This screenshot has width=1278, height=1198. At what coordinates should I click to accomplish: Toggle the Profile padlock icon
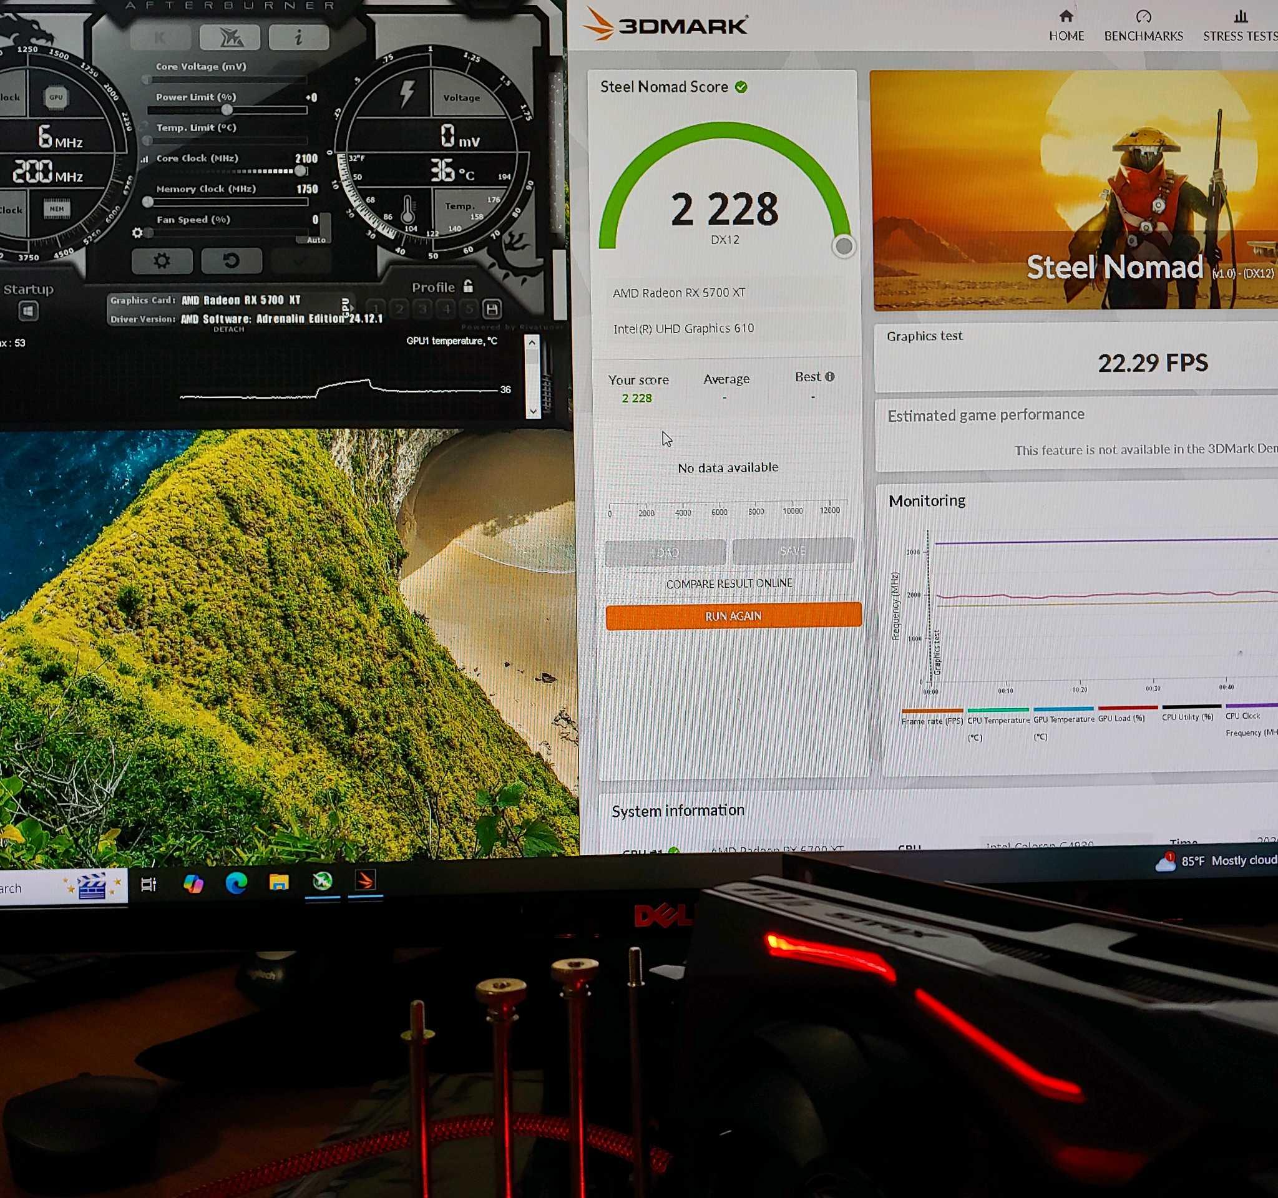(x=468, y=286)
